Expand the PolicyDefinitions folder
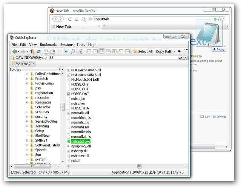 27,74
